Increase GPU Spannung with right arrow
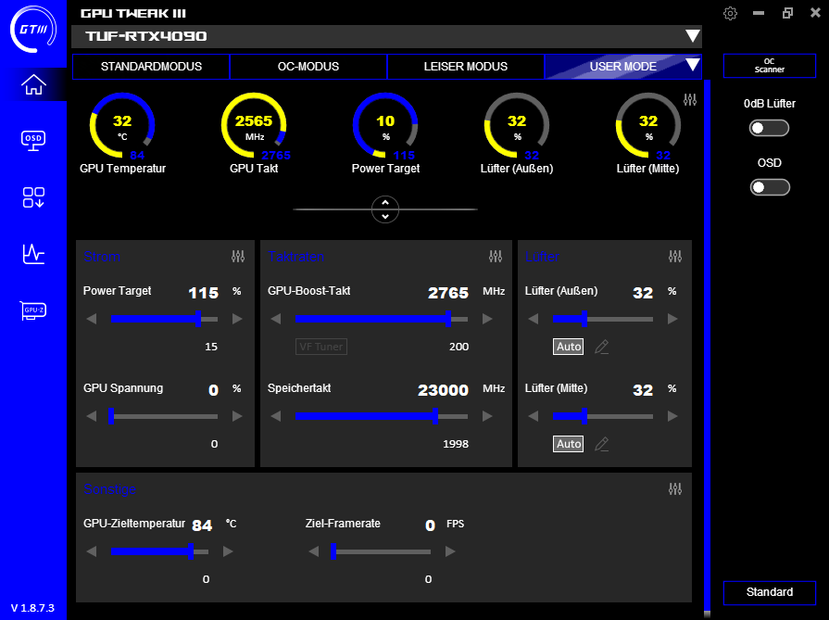This screenshot has width=829, height=620. coord(237,416)
